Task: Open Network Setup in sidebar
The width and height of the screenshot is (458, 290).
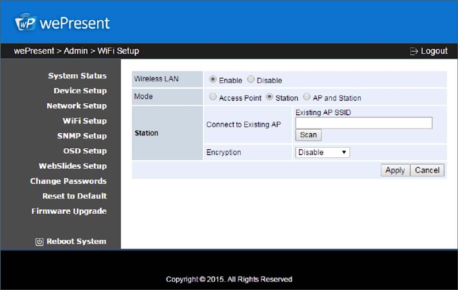Action: 77,106
